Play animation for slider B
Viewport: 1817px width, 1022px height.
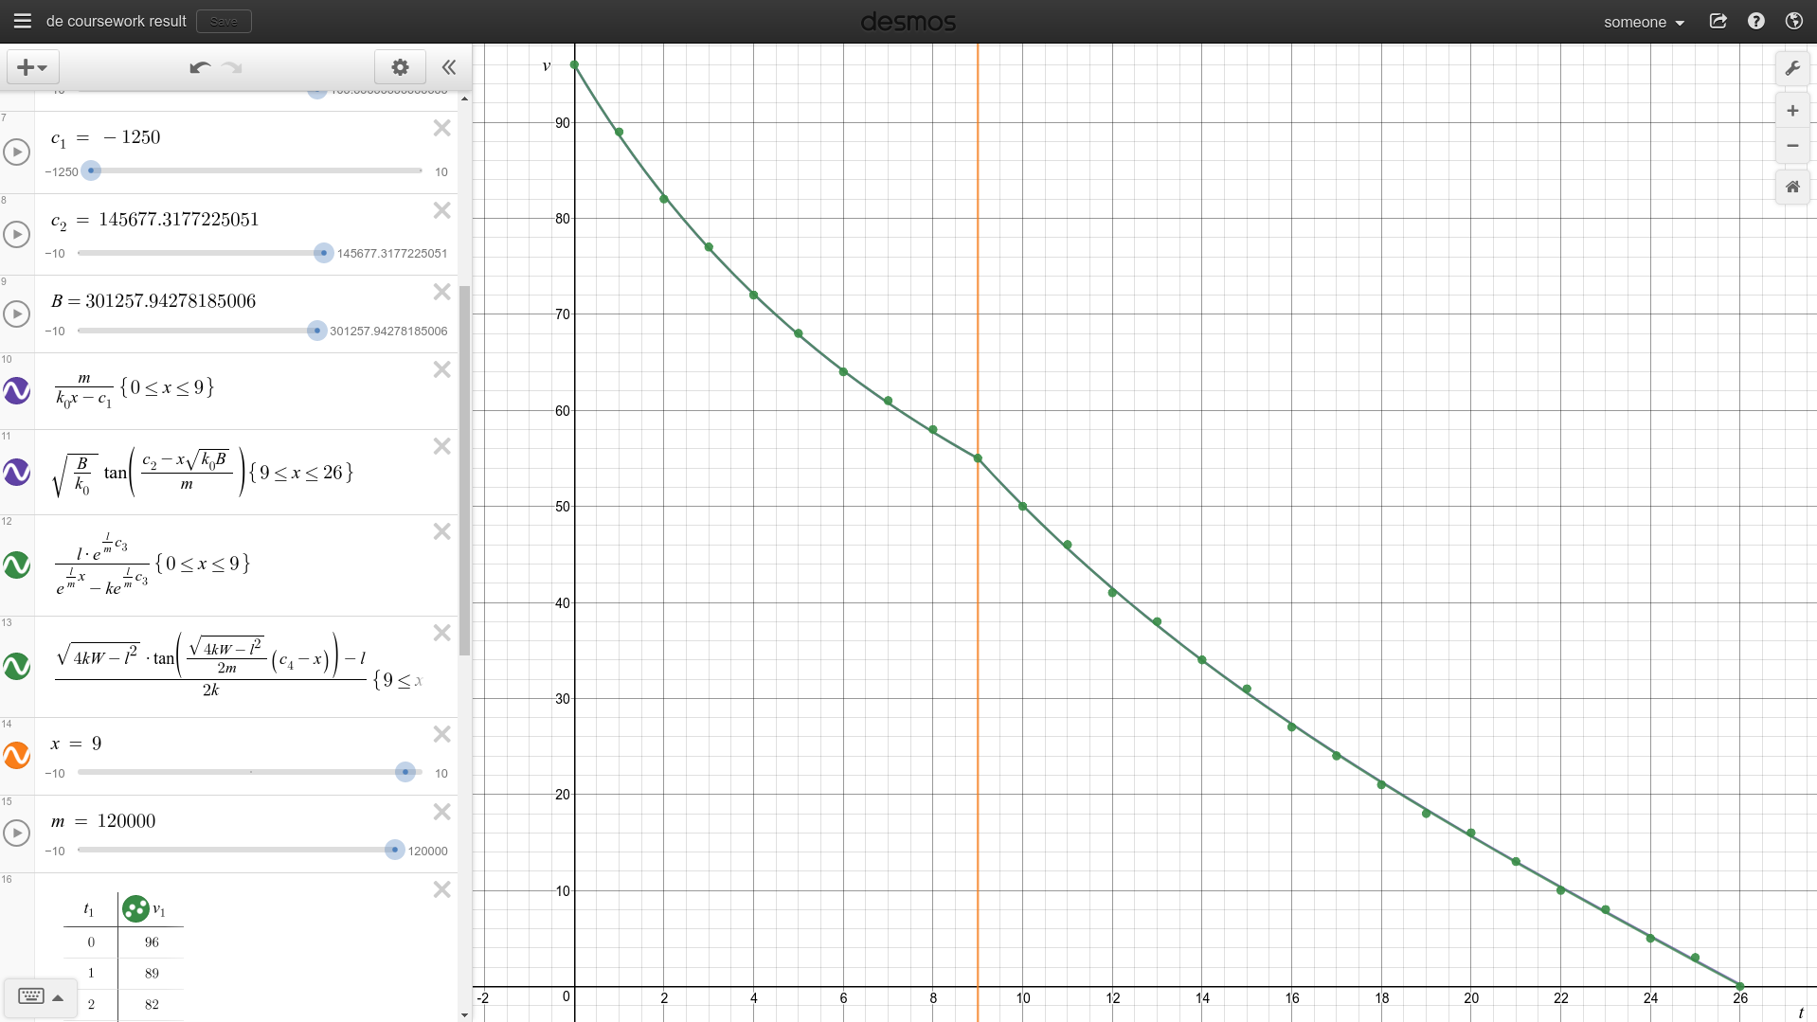(17, 314)
